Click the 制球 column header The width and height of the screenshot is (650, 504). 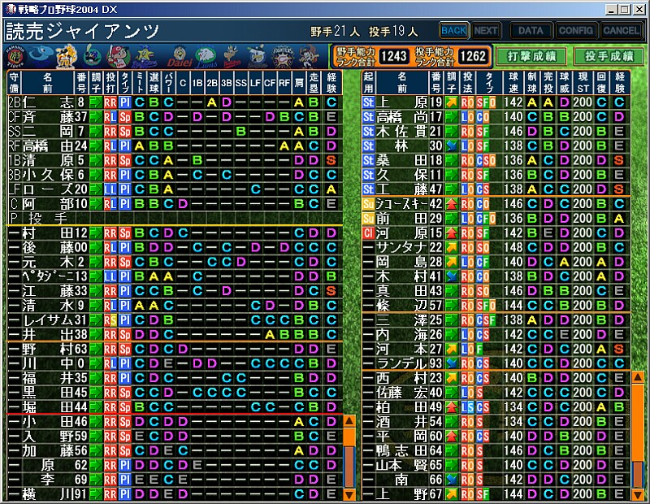[532, 83]
